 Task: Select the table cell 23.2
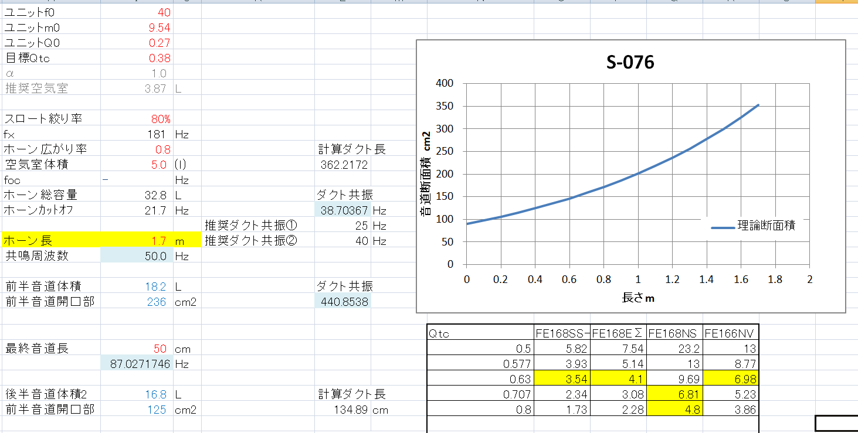point(674,349)
